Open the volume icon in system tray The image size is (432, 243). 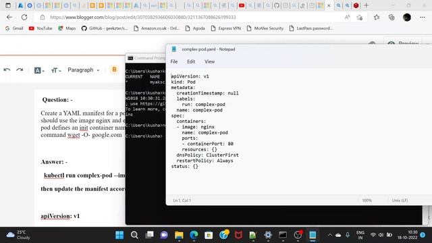point(381,235)
